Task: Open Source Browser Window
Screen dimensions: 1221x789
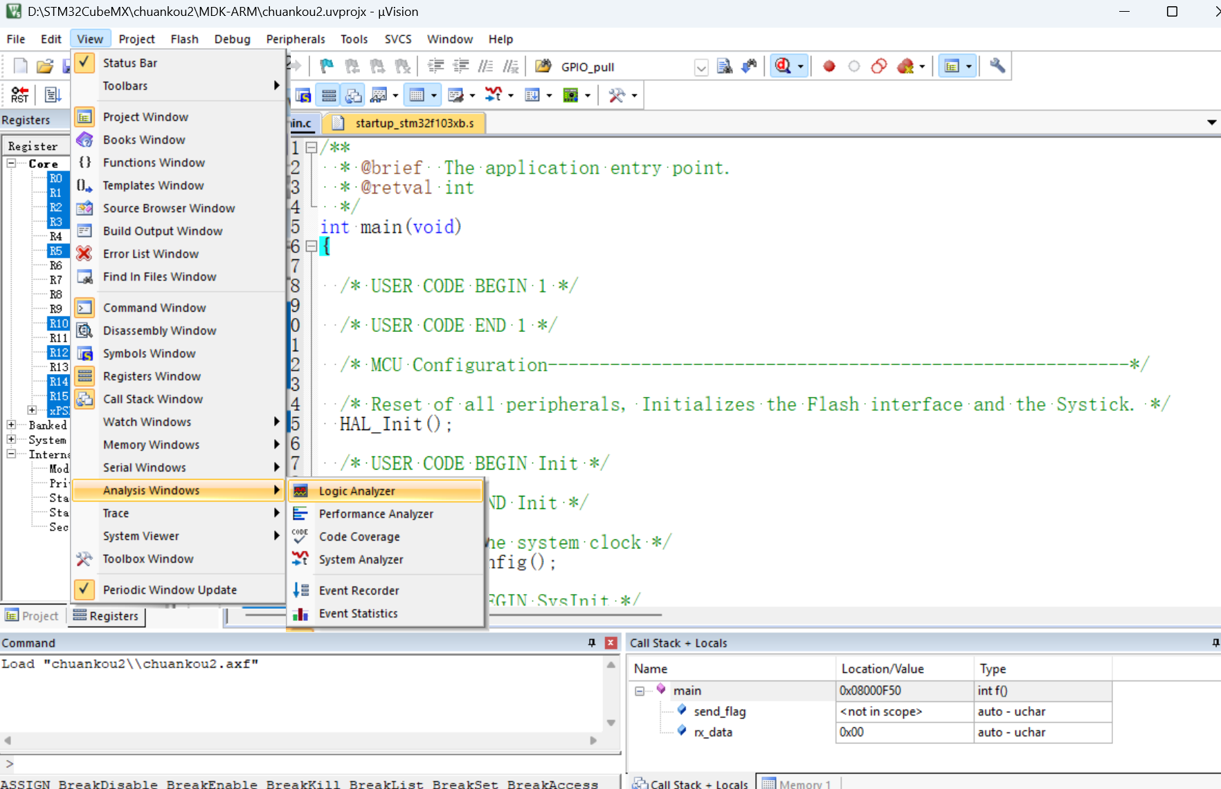Action: tap(179, 208)
